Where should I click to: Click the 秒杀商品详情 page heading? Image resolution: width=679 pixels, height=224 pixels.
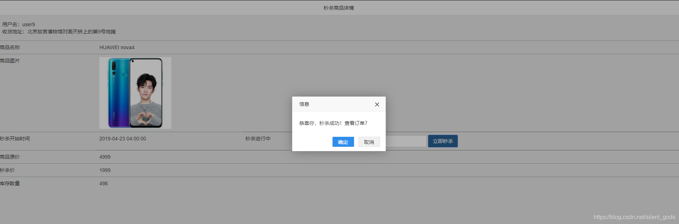click(339, 8)
